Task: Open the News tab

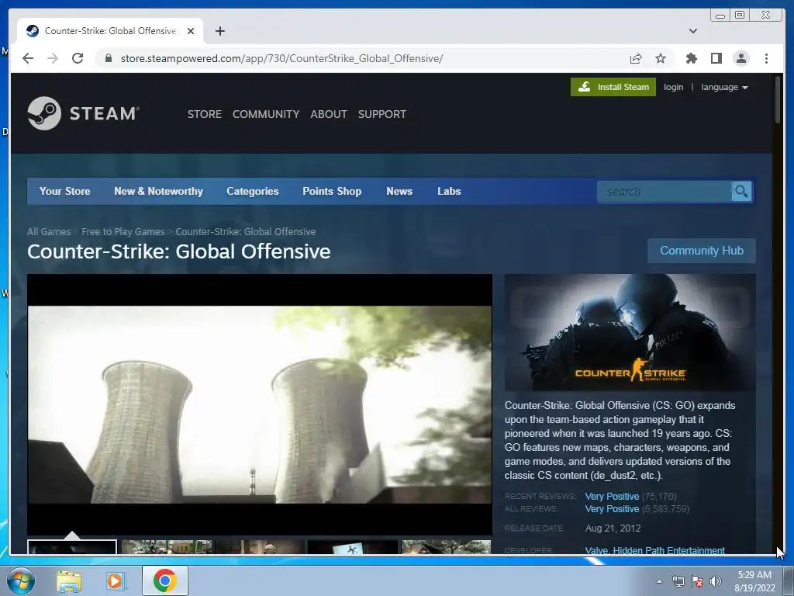Action: point(399,191)
